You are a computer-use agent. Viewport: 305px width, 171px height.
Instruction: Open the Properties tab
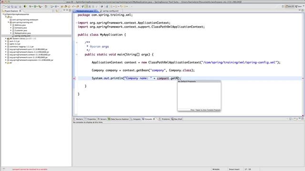(90, 119)
